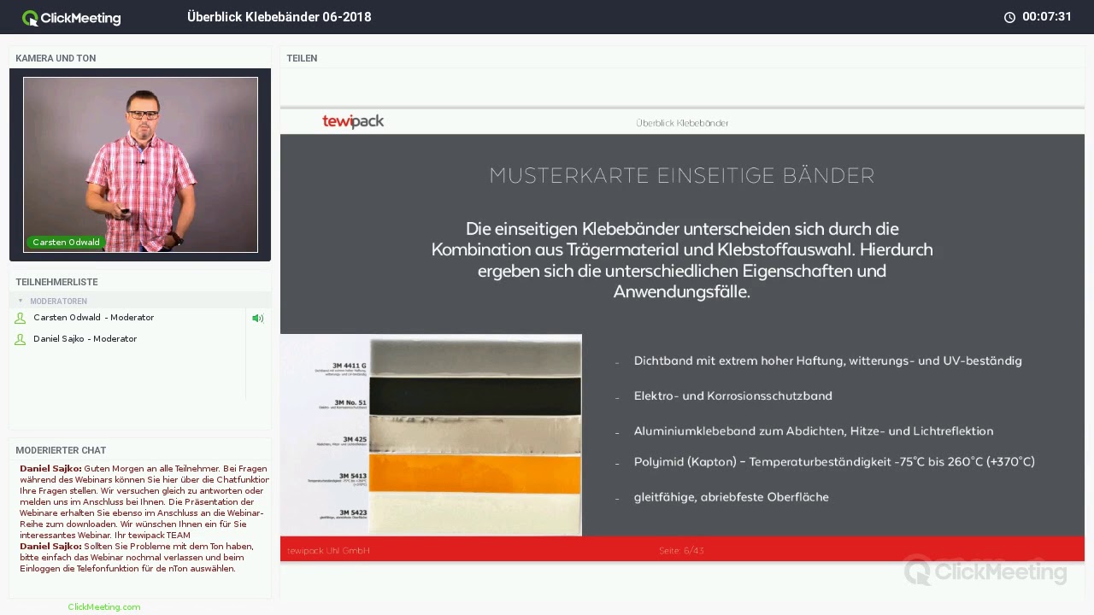Select the Teilen panel header

coord(302,58)
